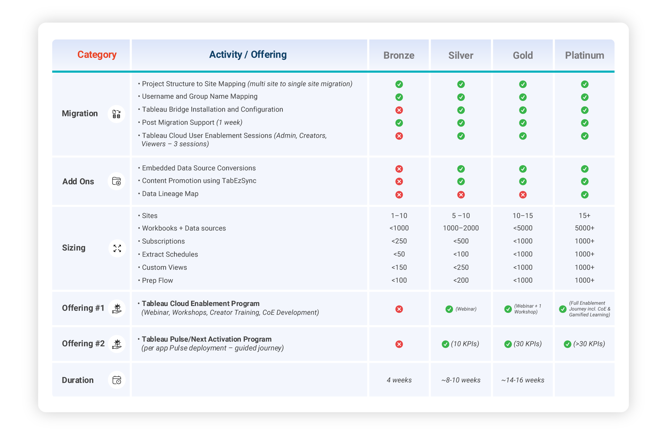This screenshot has width=667, height=435.
Task: Click Post Migration Support (1 week) item
Action: point(190,122)
